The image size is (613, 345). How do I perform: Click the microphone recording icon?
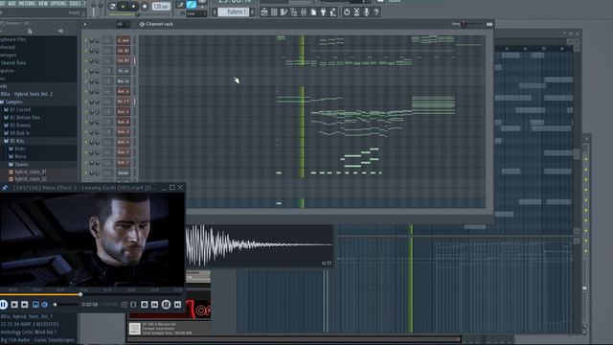[x=366, y=12]
